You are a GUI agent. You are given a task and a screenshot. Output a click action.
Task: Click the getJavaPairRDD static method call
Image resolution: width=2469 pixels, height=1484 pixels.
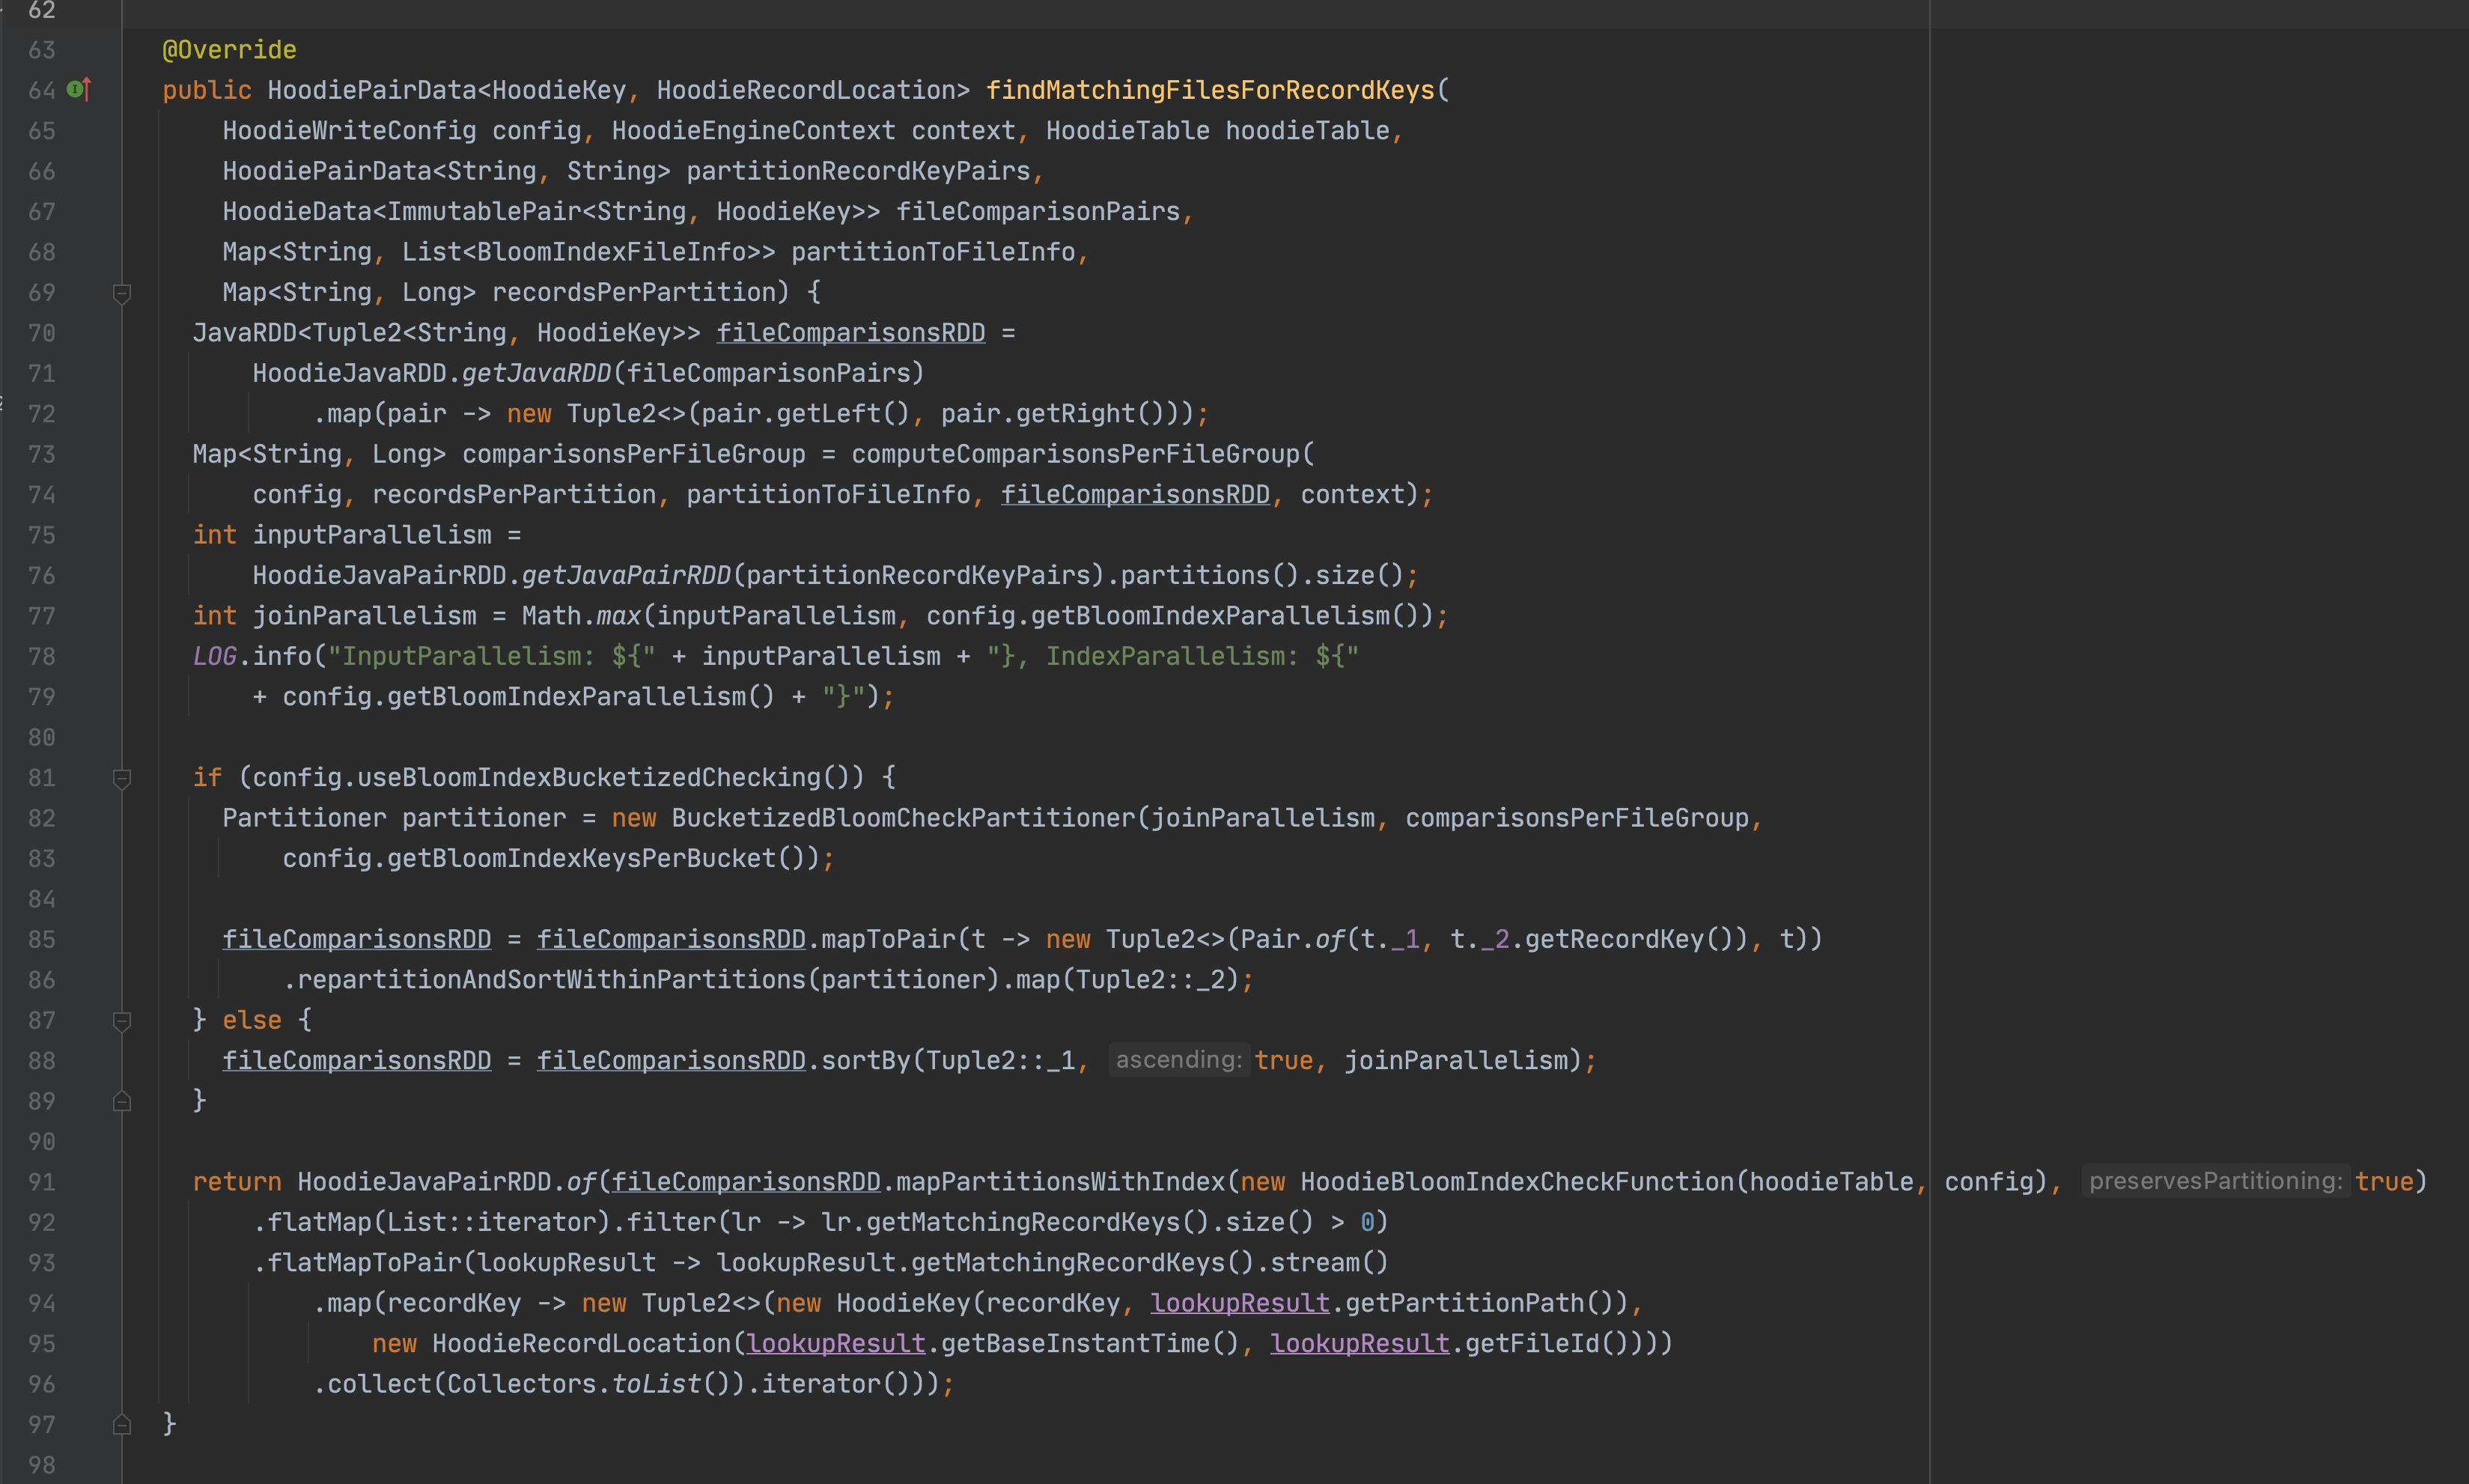626,575
